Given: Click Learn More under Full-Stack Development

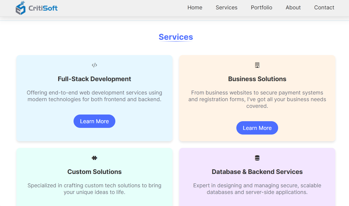Looking at the screenshot, I should [x=94, y=121].
